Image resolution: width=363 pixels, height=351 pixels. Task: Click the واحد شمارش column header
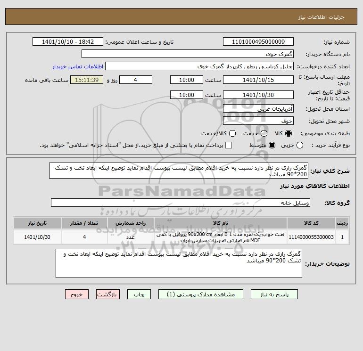pyautogui.click(x=131, y=223)
